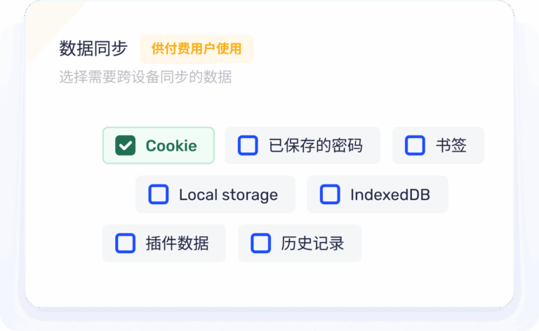Select the 插件数据 checkbox
This screenshot has width=539, height=331.
[126, 243]
